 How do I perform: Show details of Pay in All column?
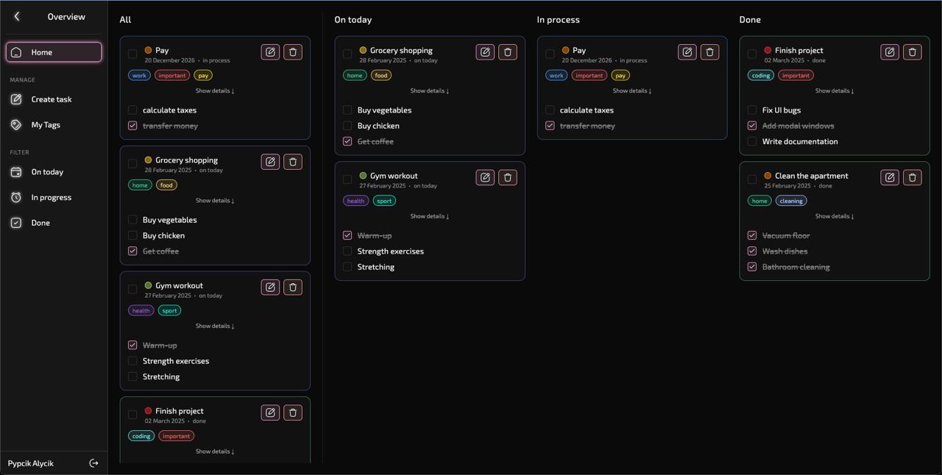point(215,91)
